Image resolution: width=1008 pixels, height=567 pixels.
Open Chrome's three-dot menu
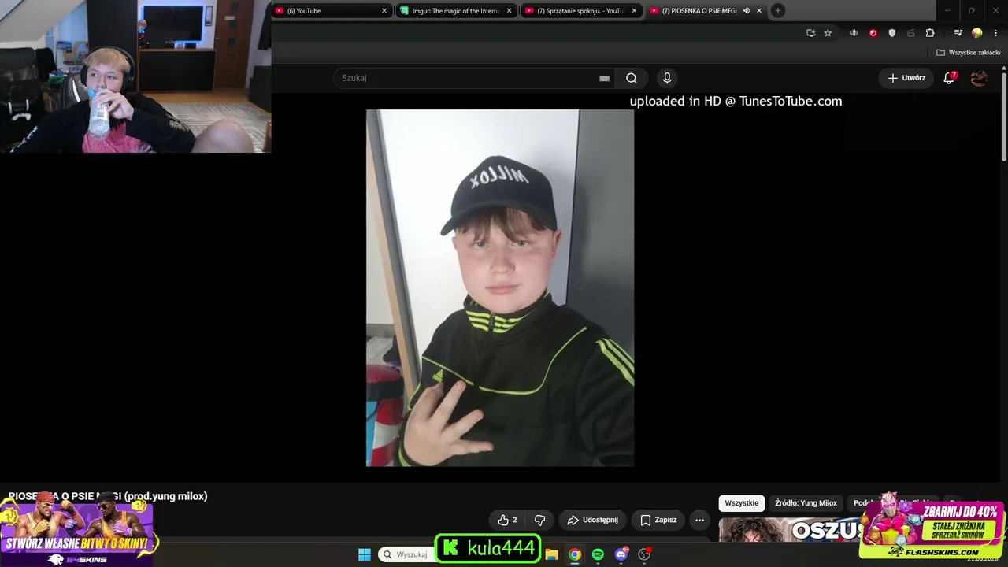point(995,33)
